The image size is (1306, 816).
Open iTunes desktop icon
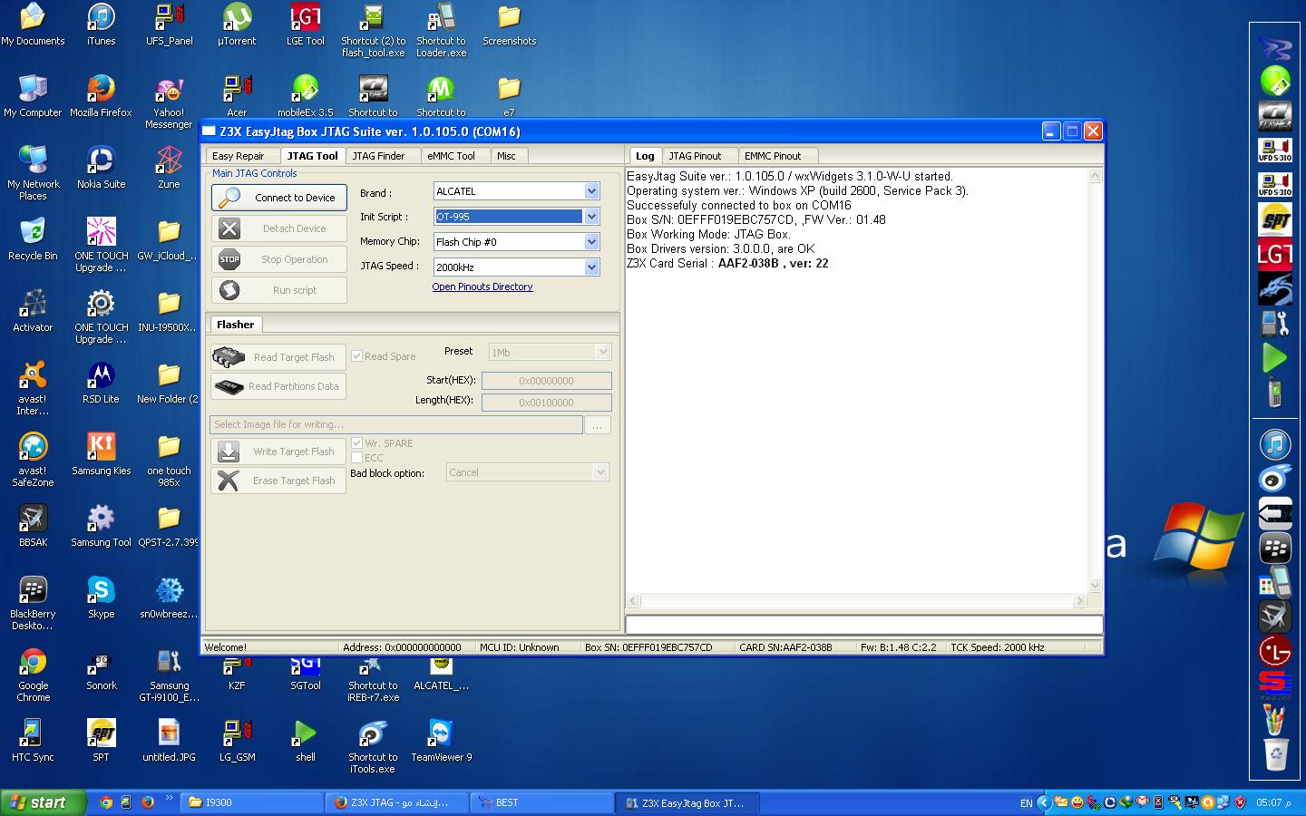(101, 25)
